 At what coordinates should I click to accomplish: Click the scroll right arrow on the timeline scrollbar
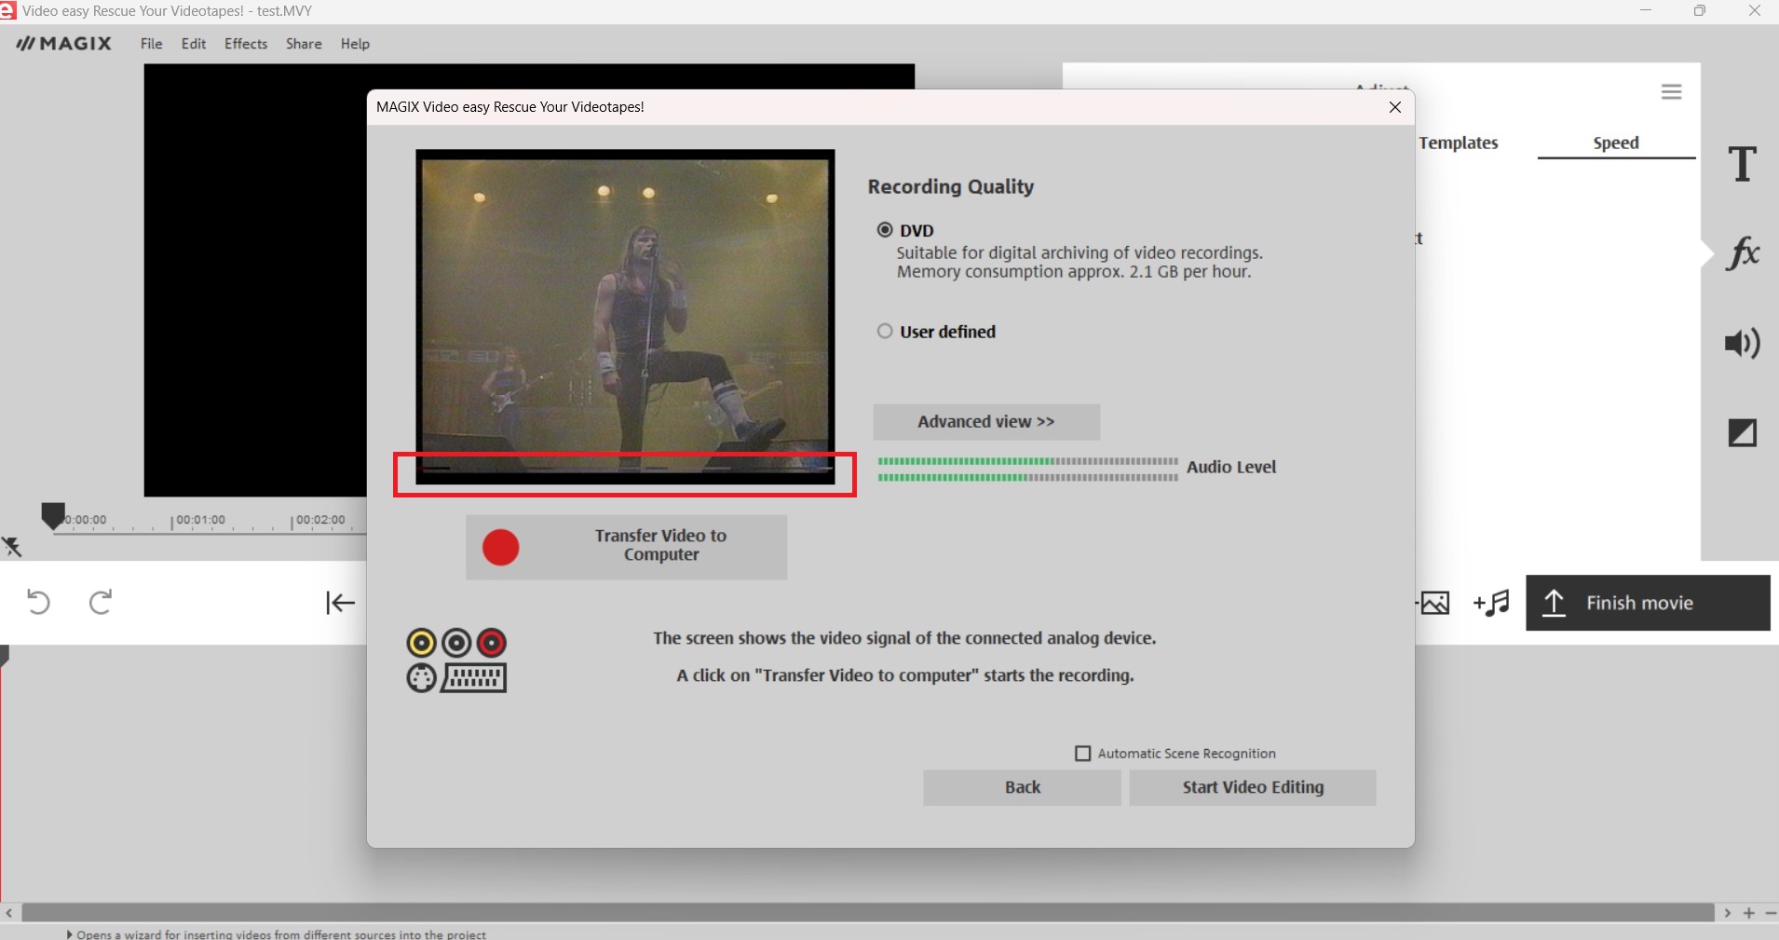(1728, 913)
